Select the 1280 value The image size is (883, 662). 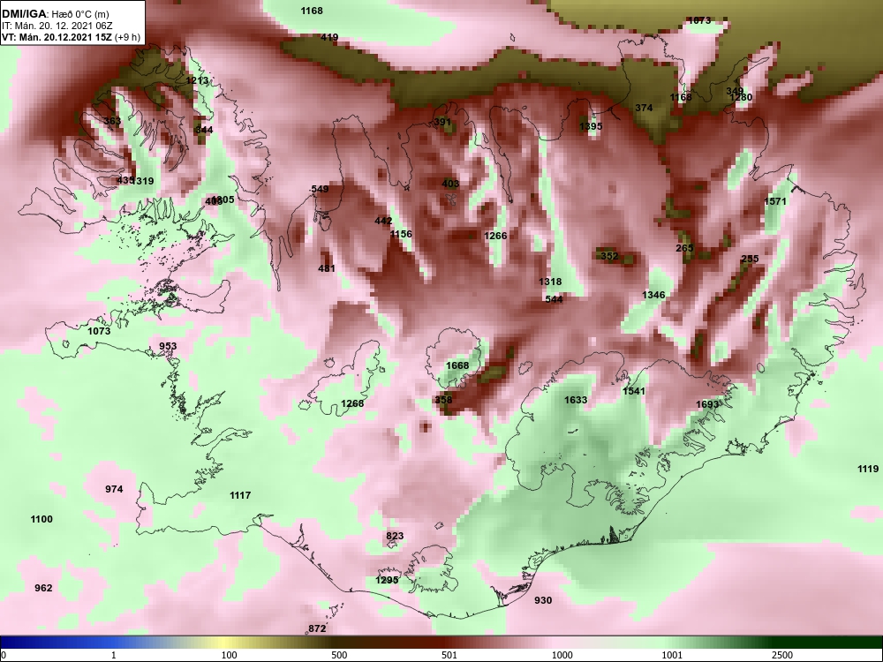coord(741,97)
